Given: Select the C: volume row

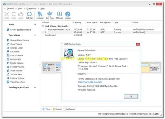Looking at the screenshot, I should pyautogui.click(x=101, y=32).
